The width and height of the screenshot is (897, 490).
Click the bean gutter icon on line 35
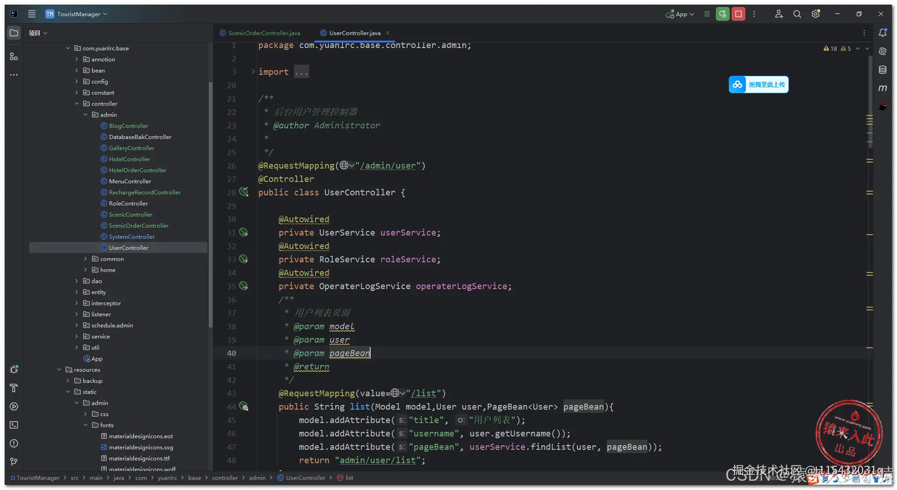[x=244, y=286]
